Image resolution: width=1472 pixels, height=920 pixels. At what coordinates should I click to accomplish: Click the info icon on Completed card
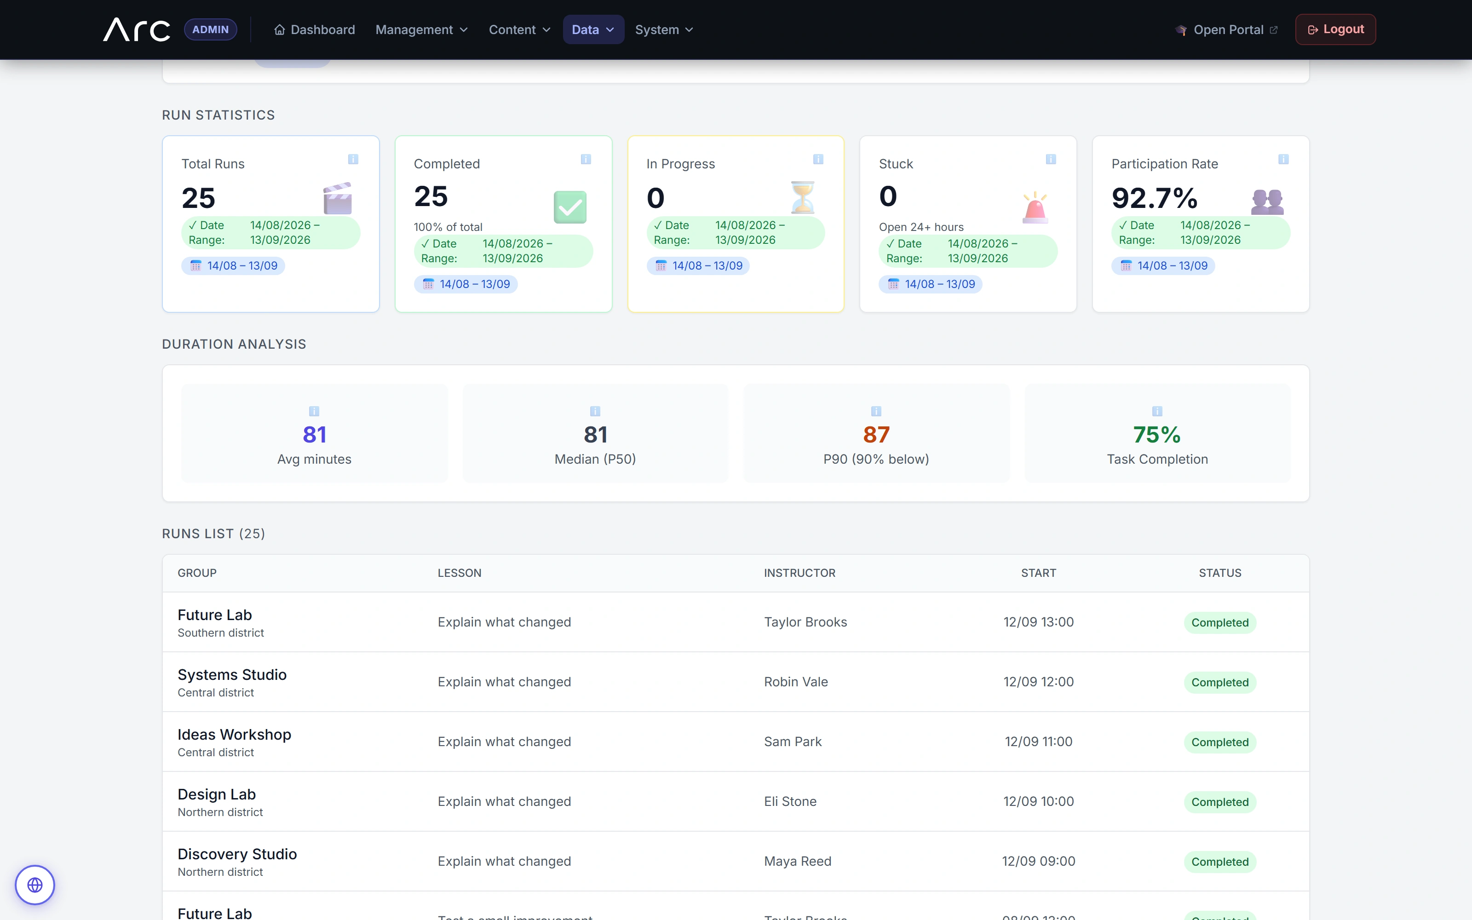pos(586,160)
